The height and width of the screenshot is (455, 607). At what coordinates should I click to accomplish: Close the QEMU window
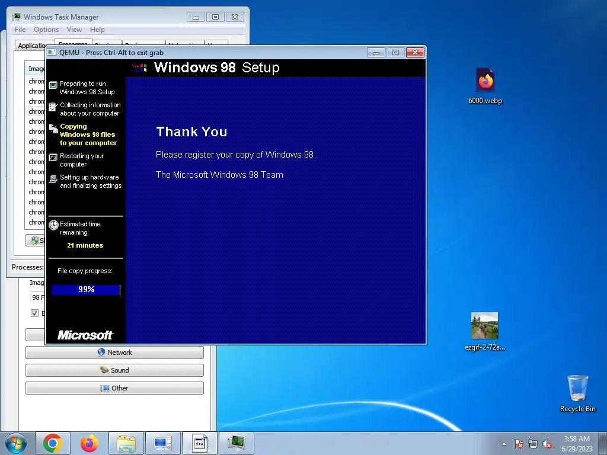click(x=415, y=52)
